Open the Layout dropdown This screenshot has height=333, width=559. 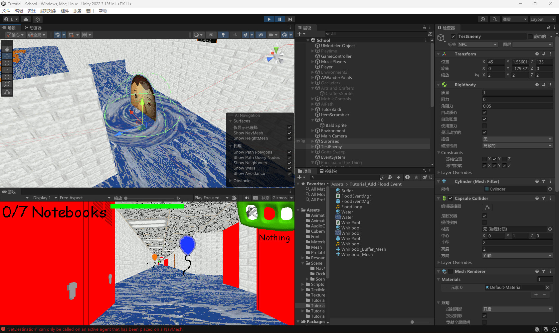[x=542, y=19]
